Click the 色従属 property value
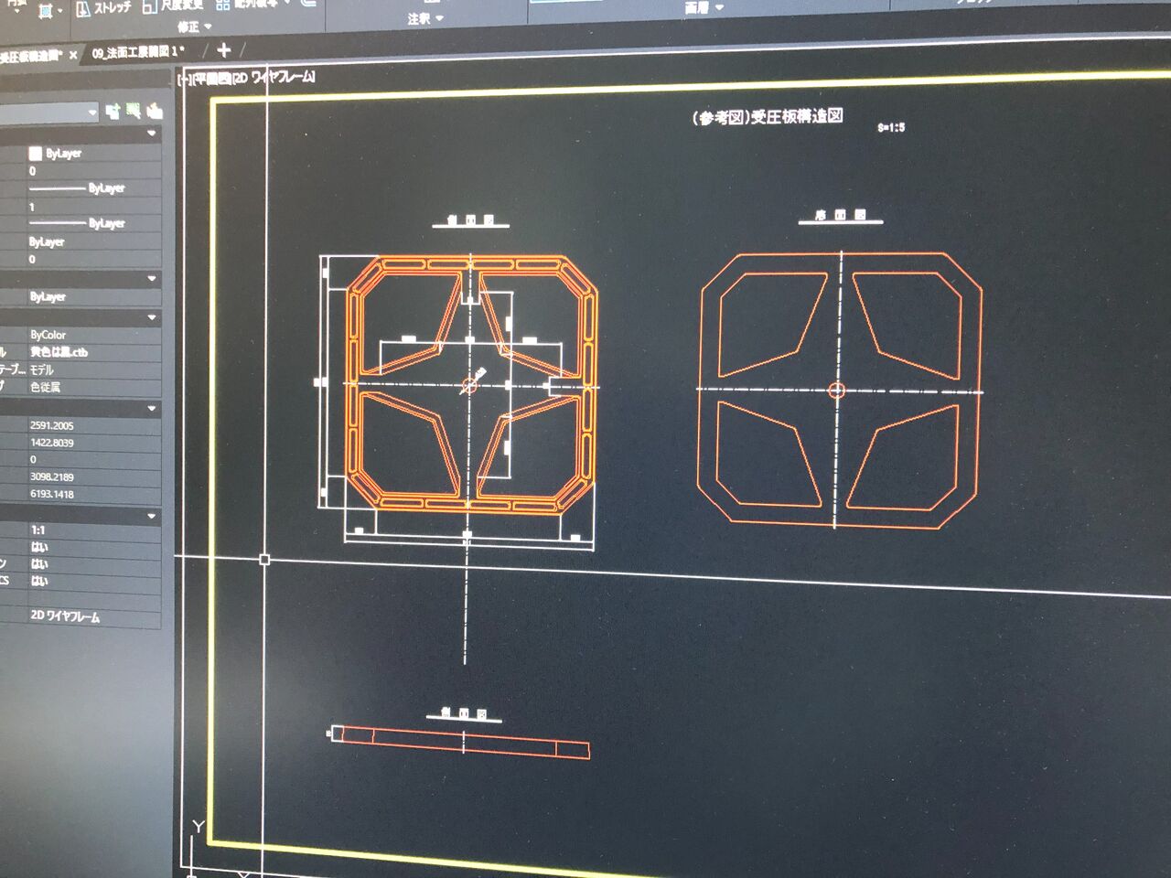Screen dimensions: 1171x878 (45, 387)
